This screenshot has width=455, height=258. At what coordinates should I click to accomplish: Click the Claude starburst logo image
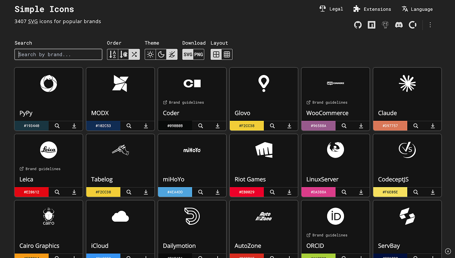pyautogui.click(x=407, y=84)
